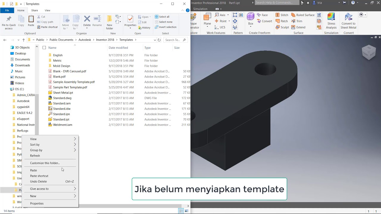
Task: Expand the Plane dropdown arrow
Action: coord(207,27)
